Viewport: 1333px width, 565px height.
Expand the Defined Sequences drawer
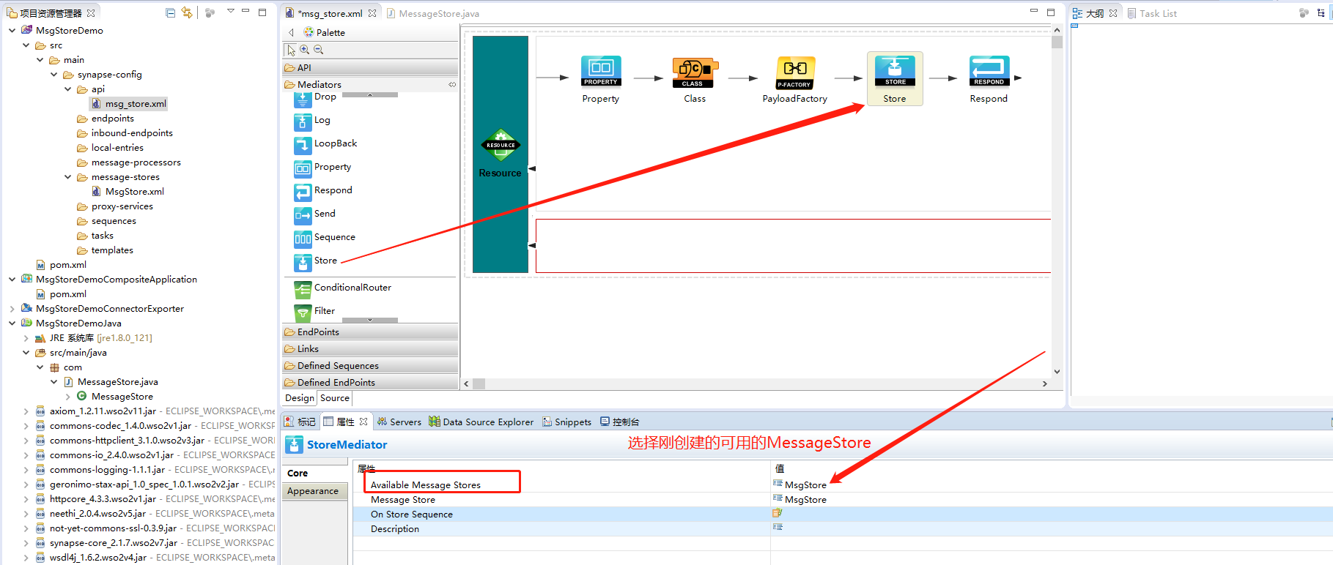point(370,366)
